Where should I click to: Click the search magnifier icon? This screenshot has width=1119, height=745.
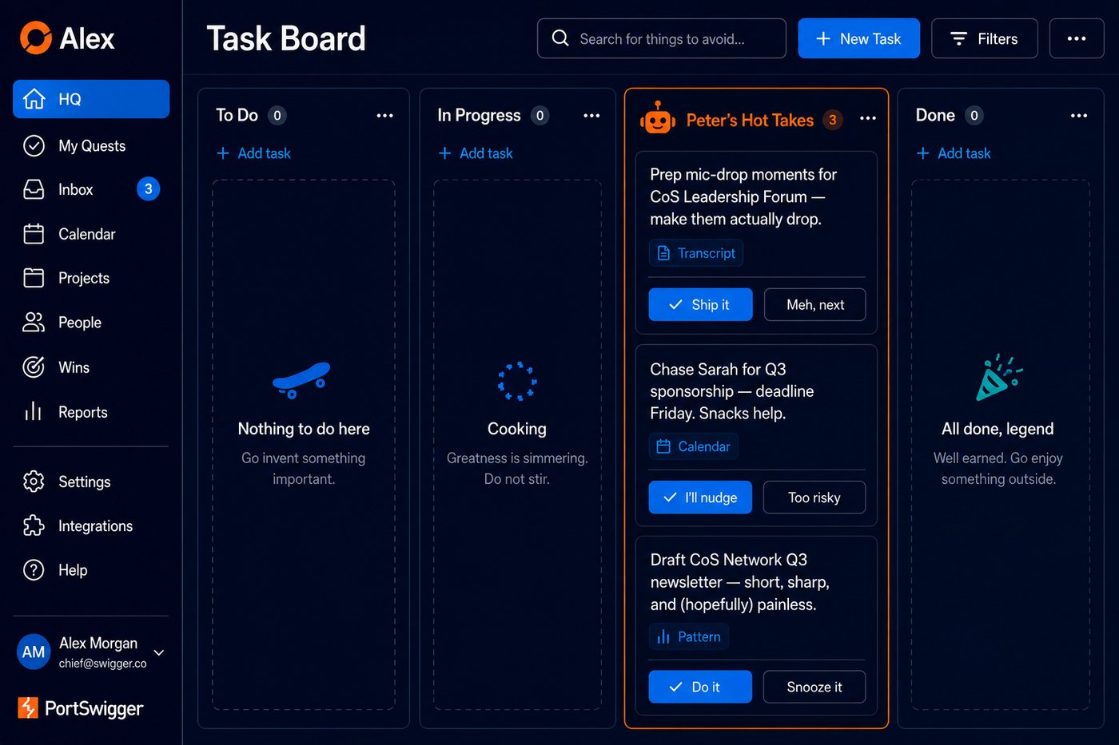[x=560, y=38]
